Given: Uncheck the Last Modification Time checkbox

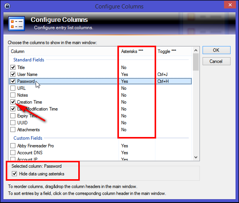Looking at the screenshot, I should [13, 109].
